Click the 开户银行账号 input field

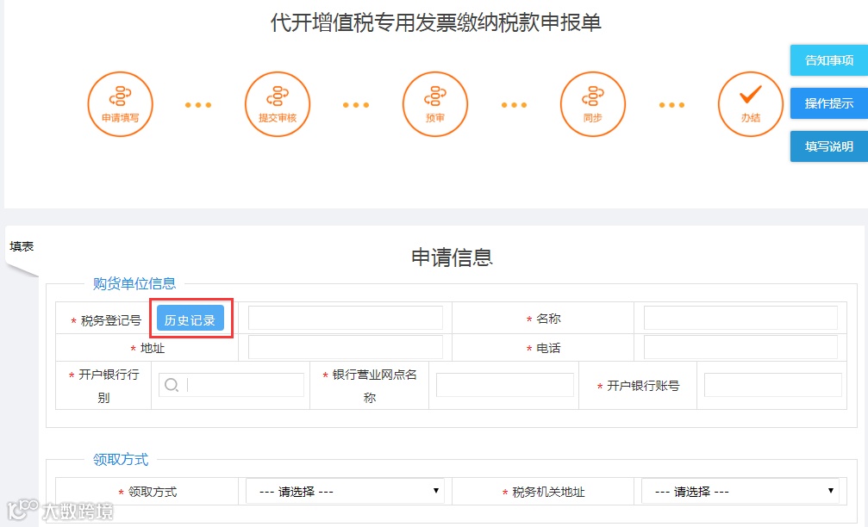pyautogui.click(x=773, y=385)
